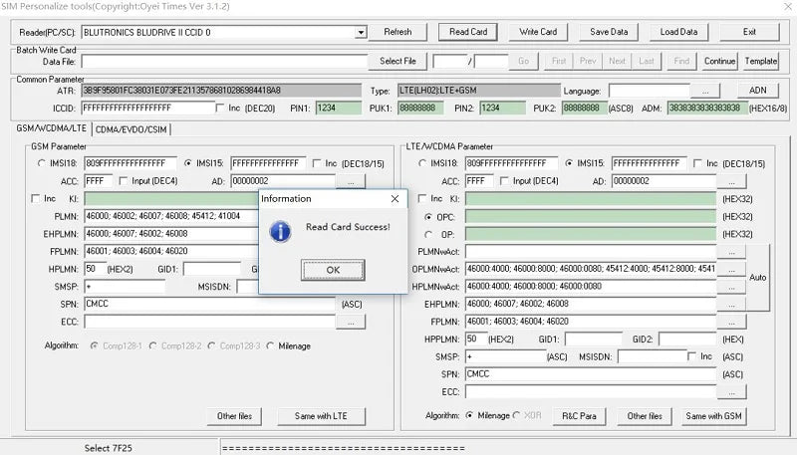Click the blue information icon in the dialog
This screenshot has width=797, height=455.
(x=280, y=232)
